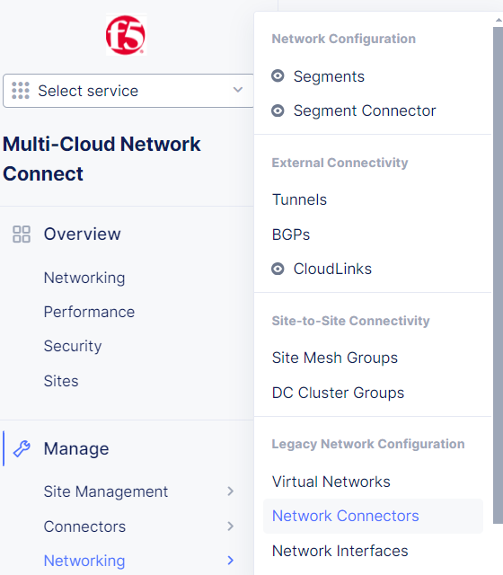Image resolution: width=503 pixels, height=575 pixels.
Task: Expand Site Management submenu arrow
Action: pos(230,491)
